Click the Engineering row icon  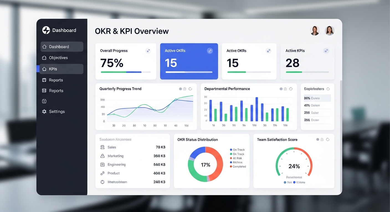[x=102, y=165]
